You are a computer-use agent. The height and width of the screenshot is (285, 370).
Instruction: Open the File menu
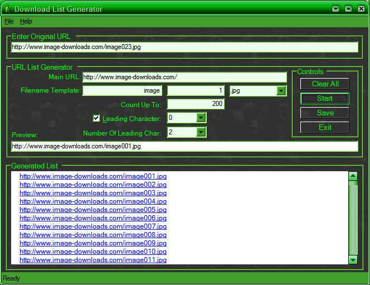pos(9,21)
